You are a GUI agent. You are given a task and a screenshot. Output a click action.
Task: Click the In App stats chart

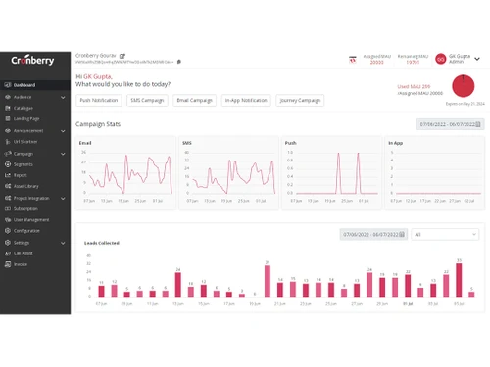point(435,173)
